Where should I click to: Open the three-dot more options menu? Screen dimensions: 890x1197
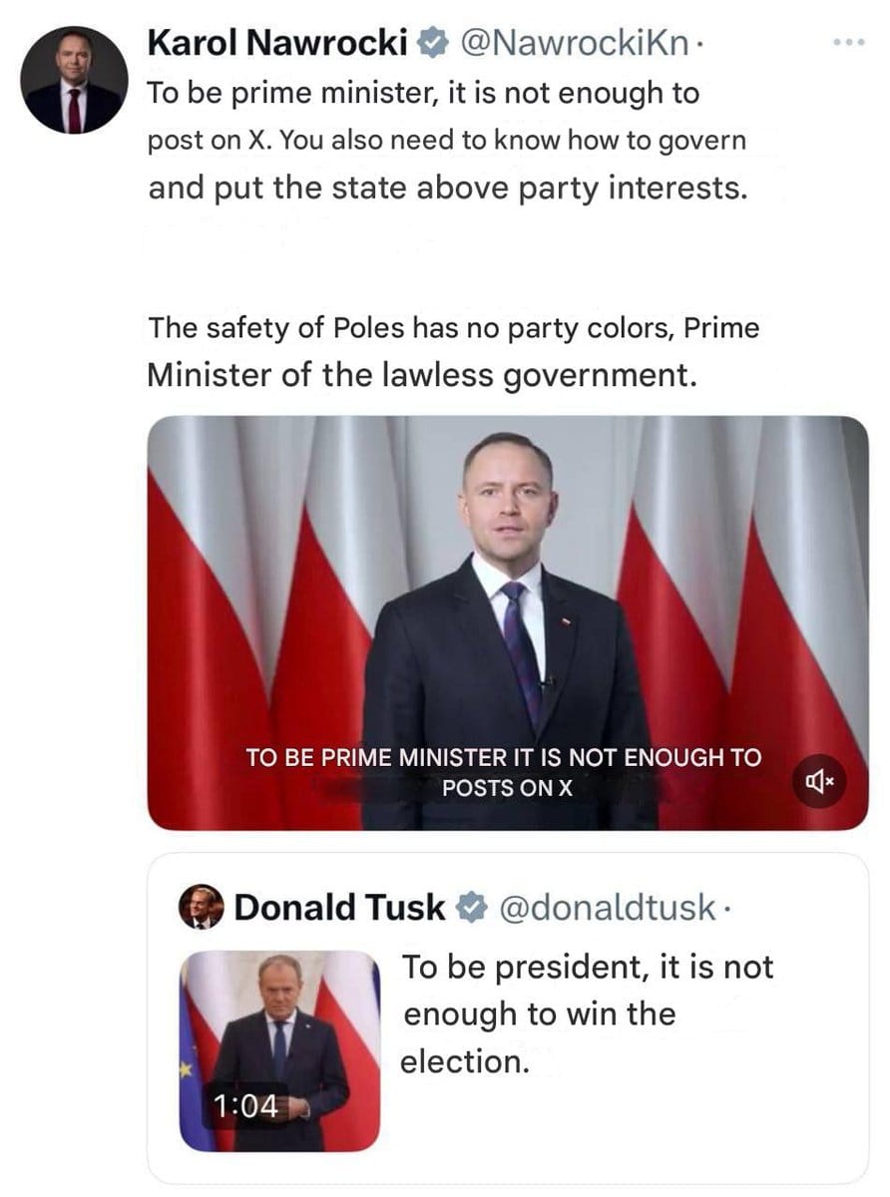click(x=849, y=44)
